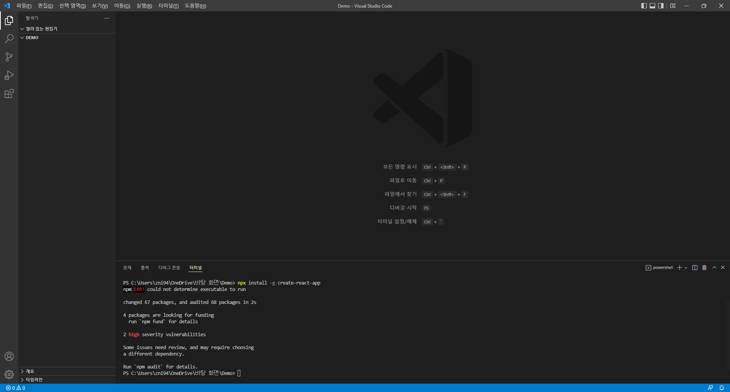Open the 이동(G) menu
Viewport: 730px width, 392px height.
click(122, 6)
